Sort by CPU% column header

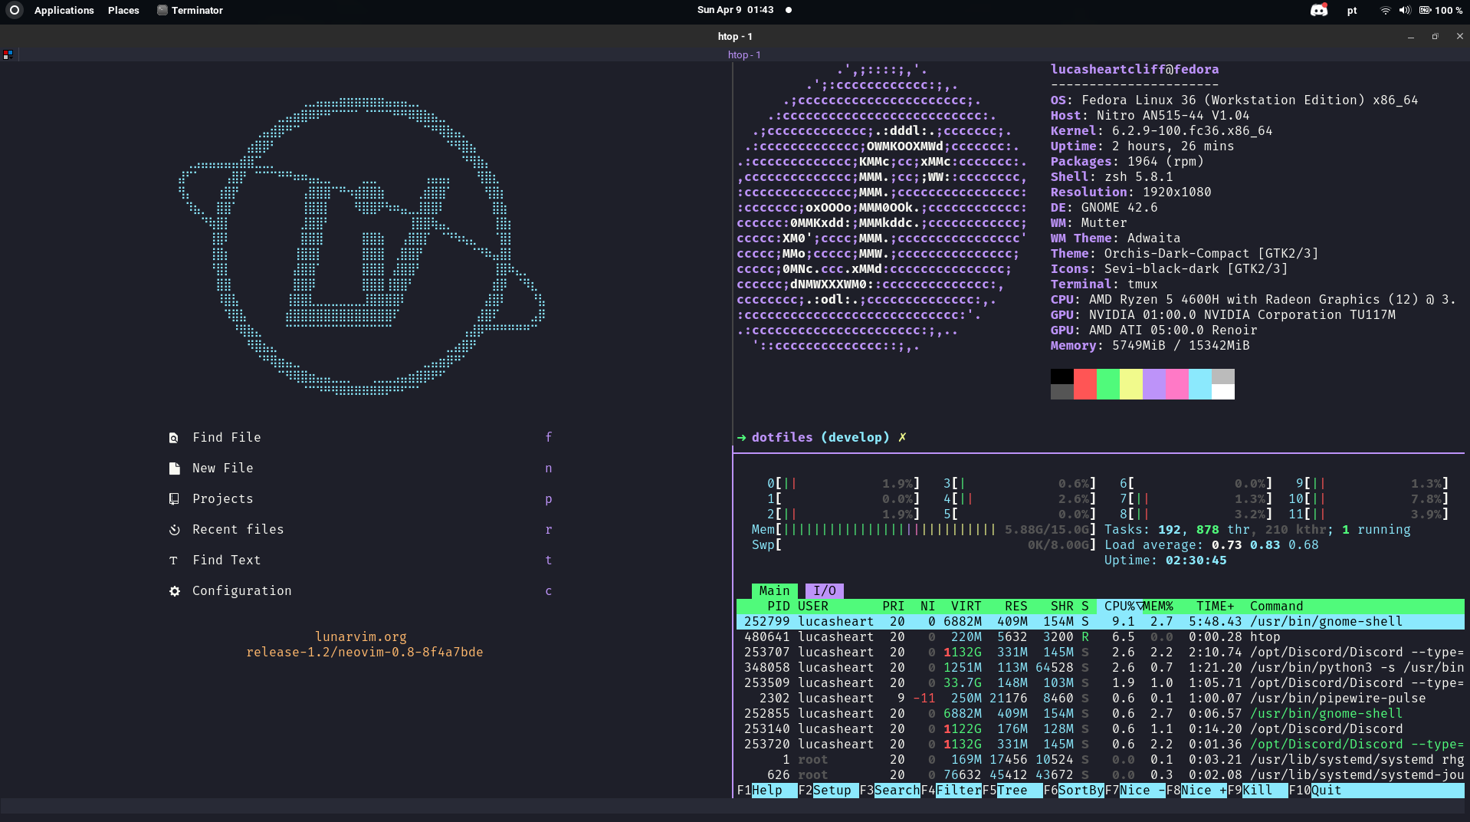(x=1120, y=606)
